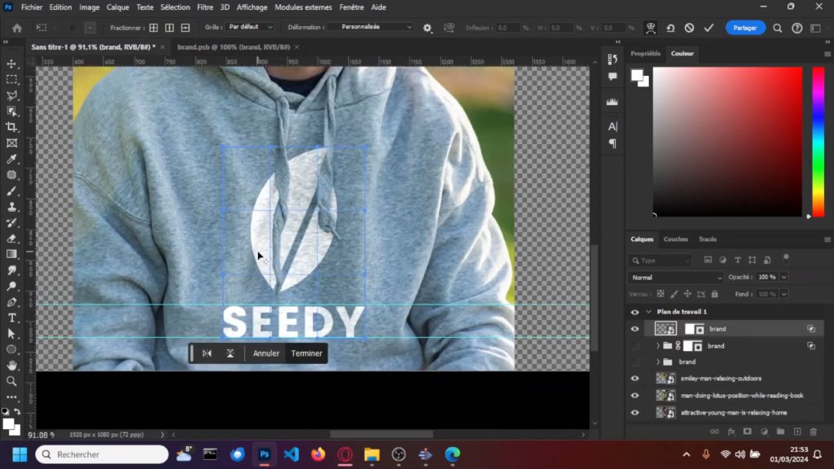The height and width of the screenshot is (469, 834).
Task: Create new adjustment layer half-circle icon
Action: point(764,432)
